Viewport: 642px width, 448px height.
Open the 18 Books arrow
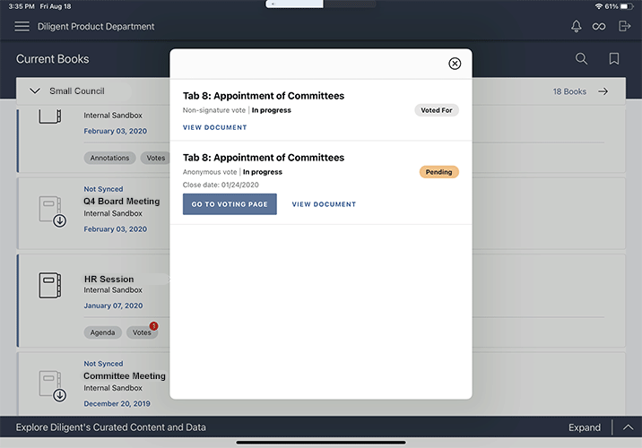pos(603,91)
